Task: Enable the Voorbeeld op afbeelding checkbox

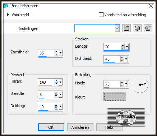Action: [x=101, y=15]
